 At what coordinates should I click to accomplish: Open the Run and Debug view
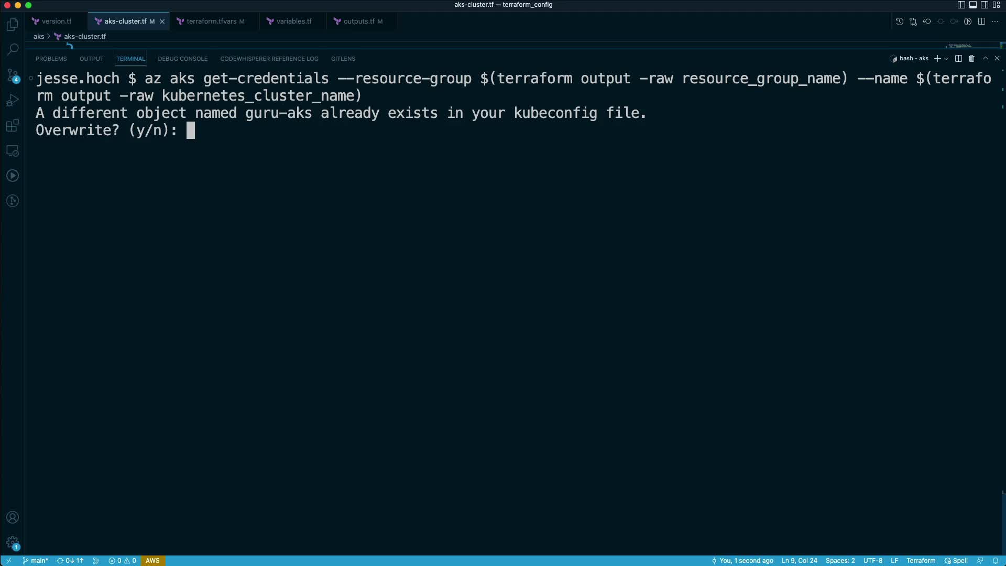13,100
